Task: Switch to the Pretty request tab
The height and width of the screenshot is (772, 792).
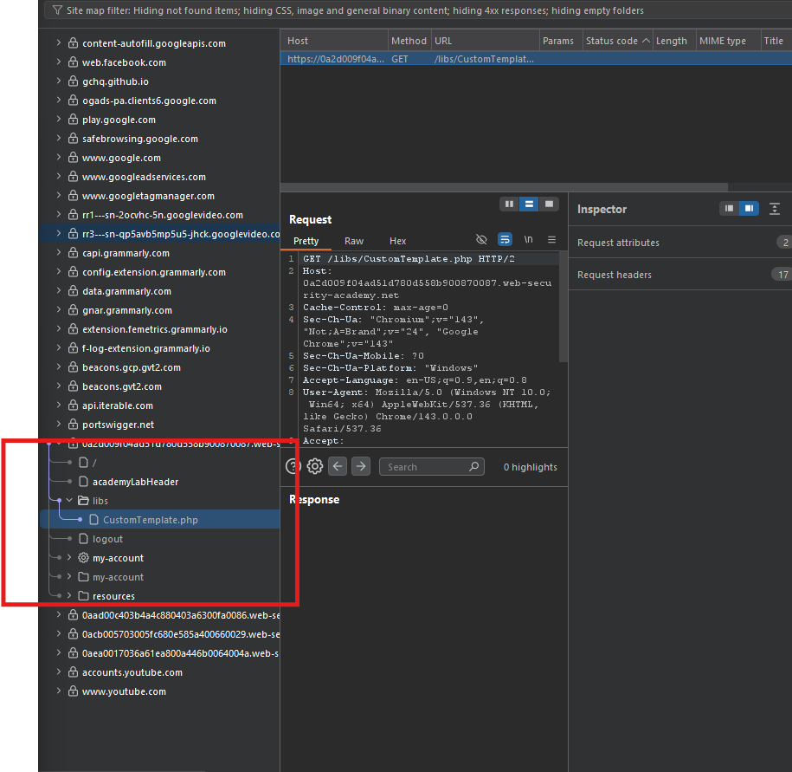Action: coord(306,241)
